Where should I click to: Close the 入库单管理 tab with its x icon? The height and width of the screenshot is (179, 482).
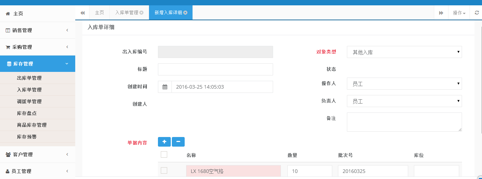142,12
